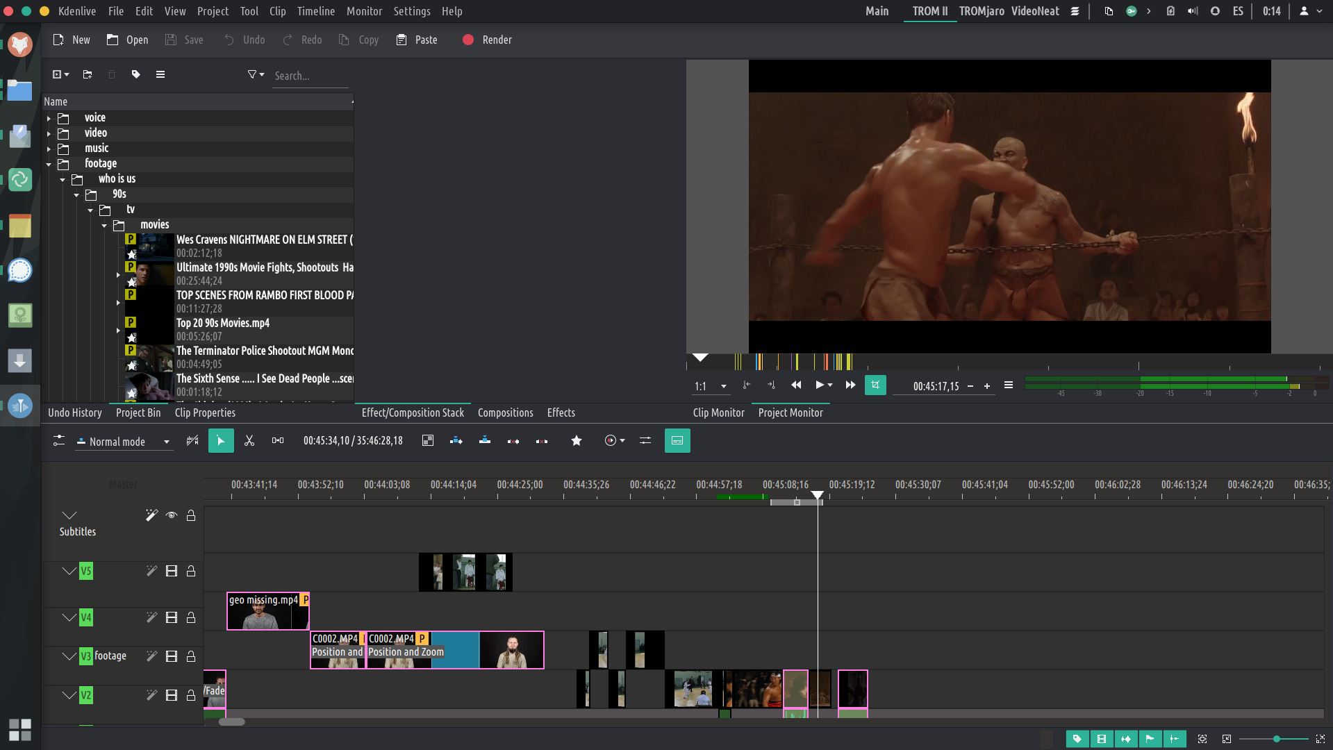Collapse the V3 footage track
1333x750 pixels.
pyautogui.click(x=69, y=656)
